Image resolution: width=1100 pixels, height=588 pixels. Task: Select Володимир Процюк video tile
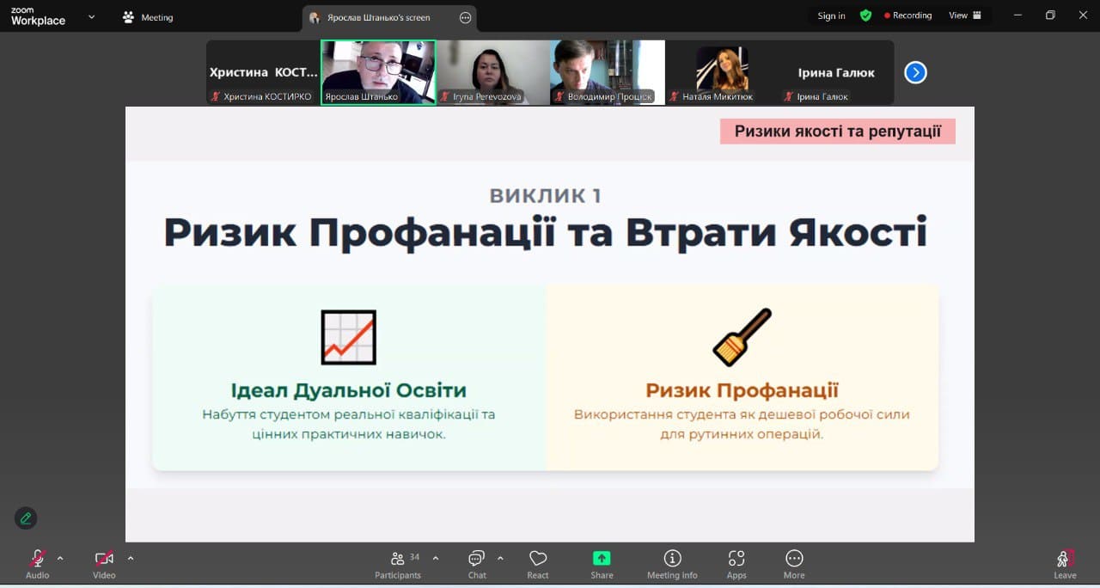point(608,72)
